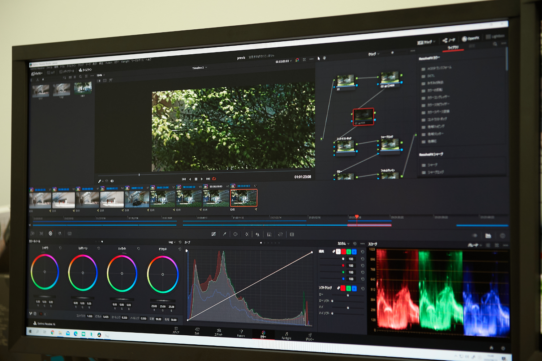Image resolution: width=542 pixels, height=361 pixels.
Task: Open the ヘルプ (Help) menu
Action: [x=149, y=60]
